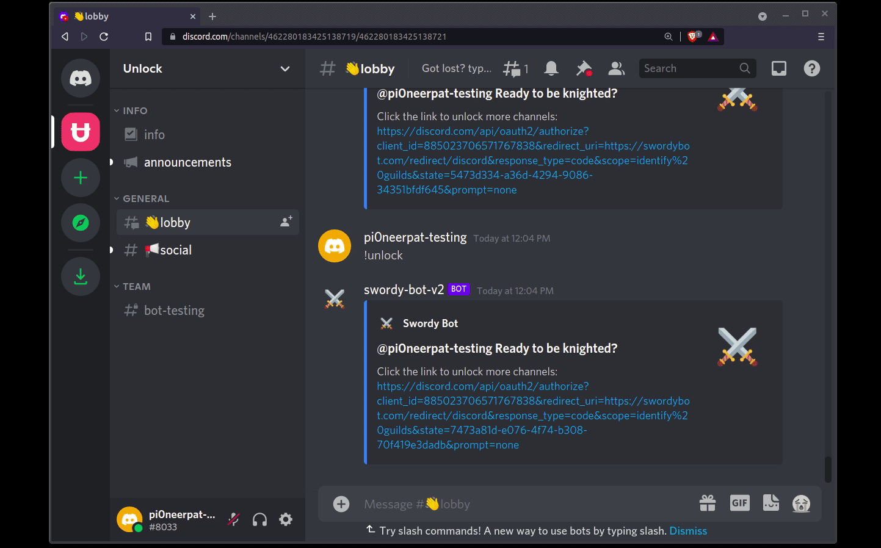This screenshot has width=881, height=548.
Task: Open zoom magnifier icon in address bar
Action: 669,37
